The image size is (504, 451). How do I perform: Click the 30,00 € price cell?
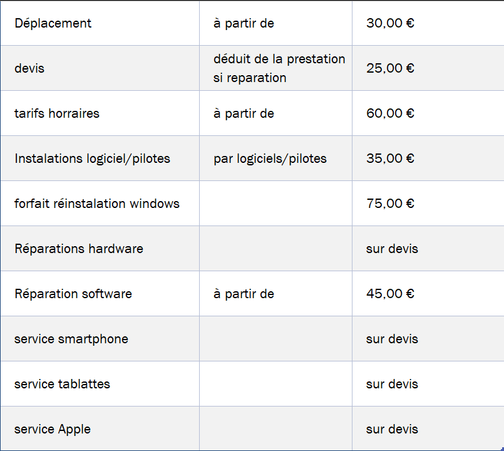click(x=428, y=23)
